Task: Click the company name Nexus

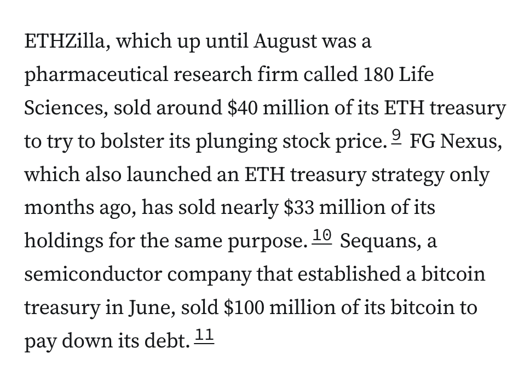Action: [x=470, y=142]
